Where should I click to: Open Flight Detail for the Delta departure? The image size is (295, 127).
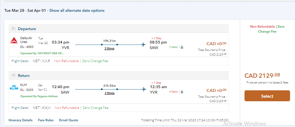20,61
